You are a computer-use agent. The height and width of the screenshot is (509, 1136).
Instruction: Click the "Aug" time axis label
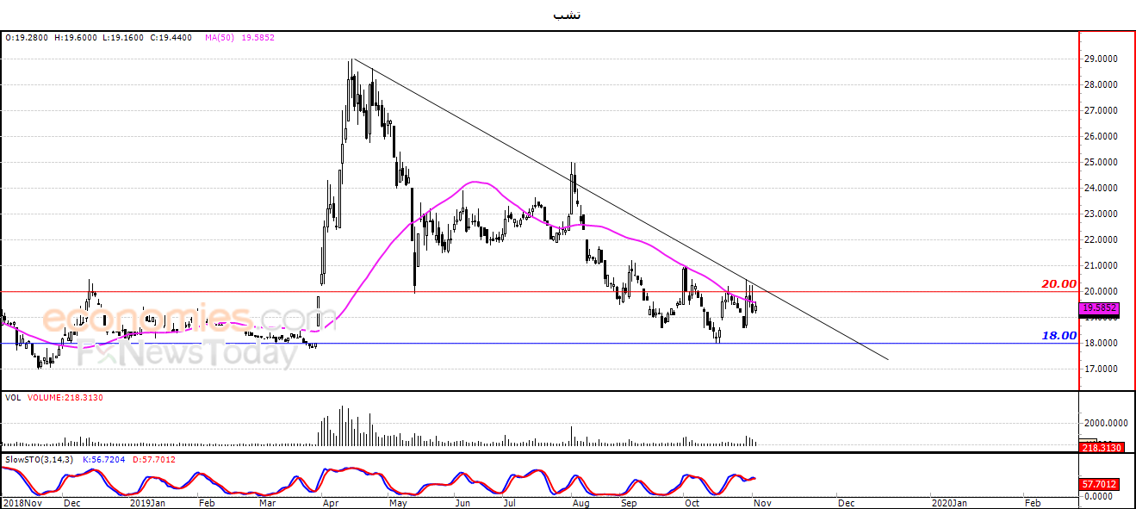pyautogui.click(x=581, y=501)
